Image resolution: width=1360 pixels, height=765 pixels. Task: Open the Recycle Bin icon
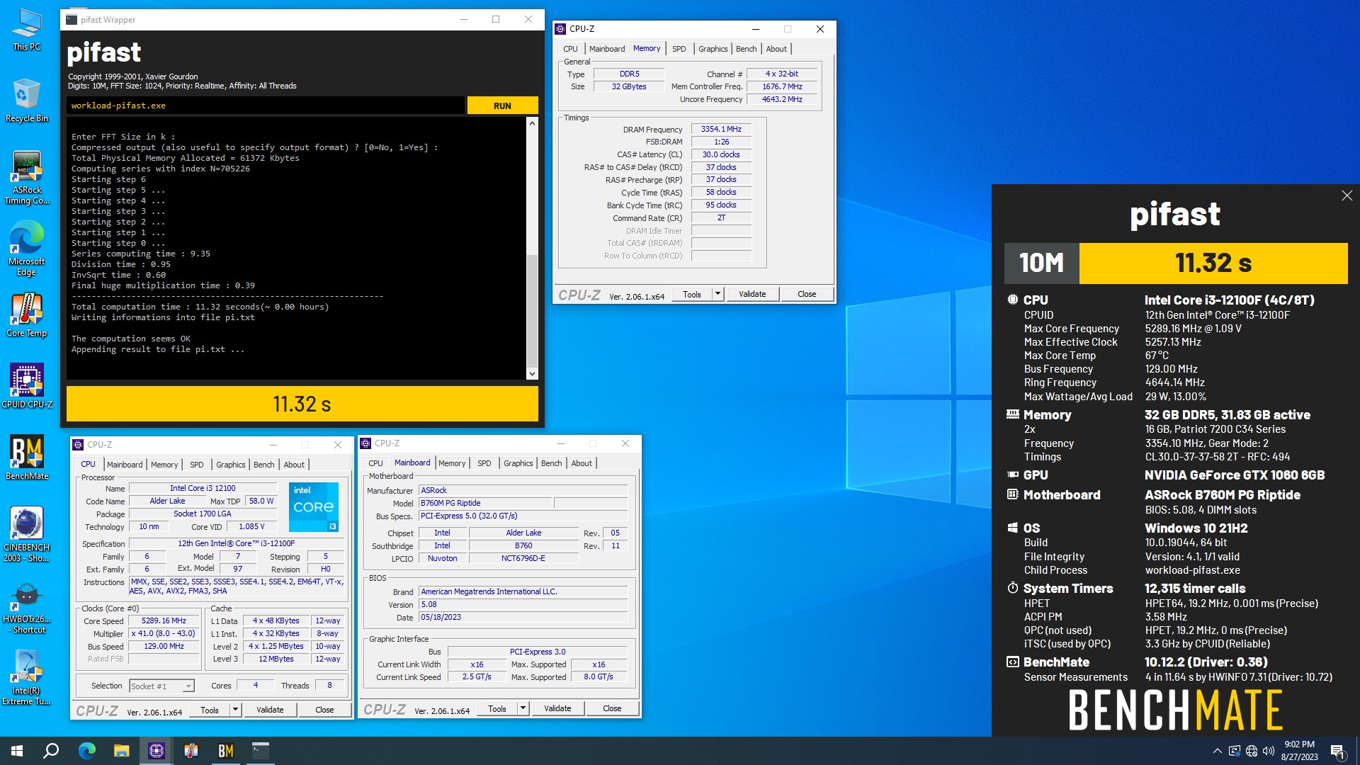point(27,101)
